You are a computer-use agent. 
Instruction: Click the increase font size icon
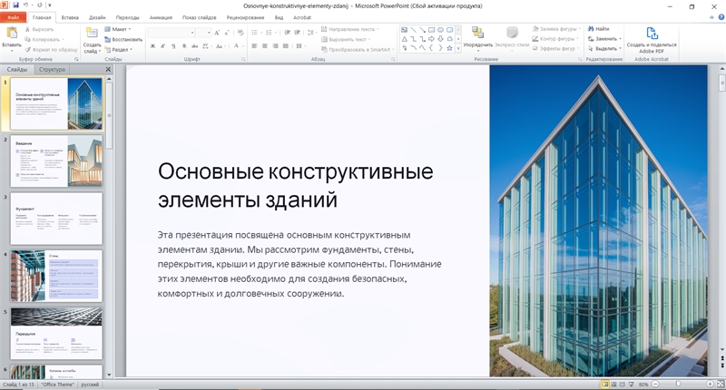click(217, 33)
